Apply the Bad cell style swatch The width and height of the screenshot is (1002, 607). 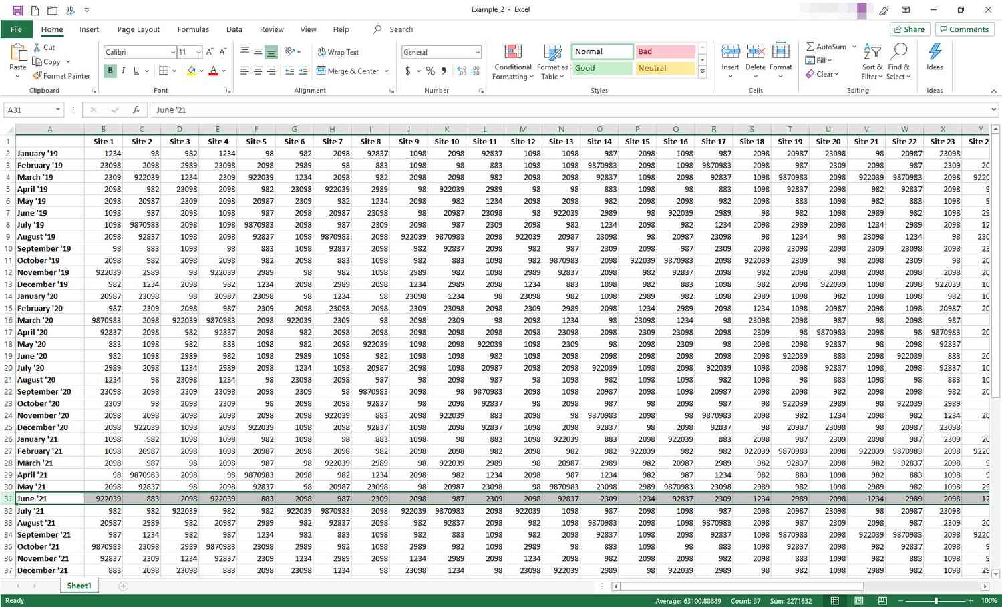click(665, 51)
